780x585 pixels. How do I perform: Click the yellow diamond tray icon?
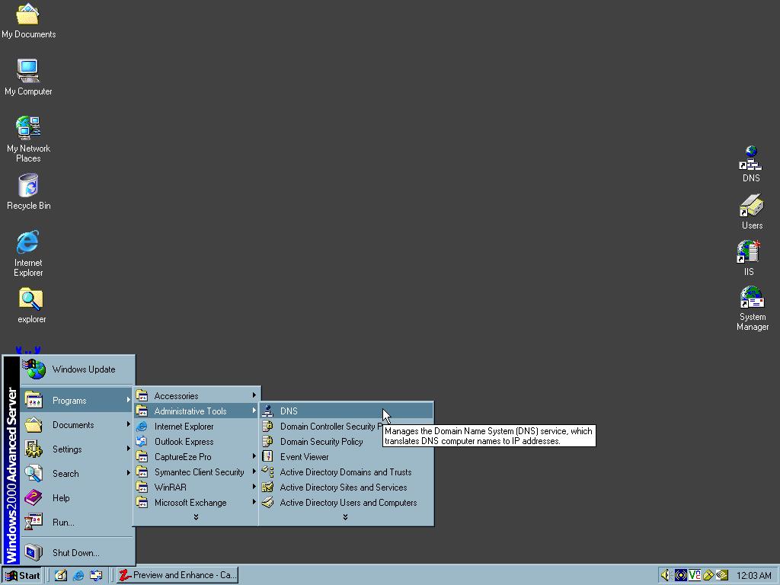pyautogui.click(x=708, y=575)
